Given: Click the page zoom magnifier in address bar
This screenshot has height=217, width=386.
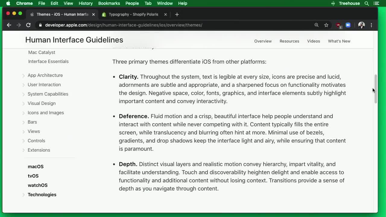Looking at the screenshot, I should tap(316, 25).
